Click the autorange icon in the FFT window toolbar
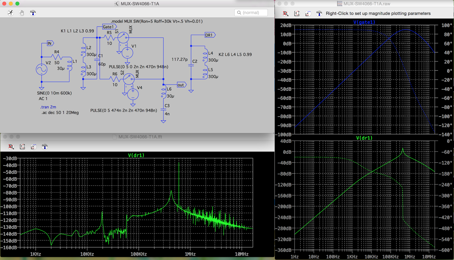 click(33, 146)
